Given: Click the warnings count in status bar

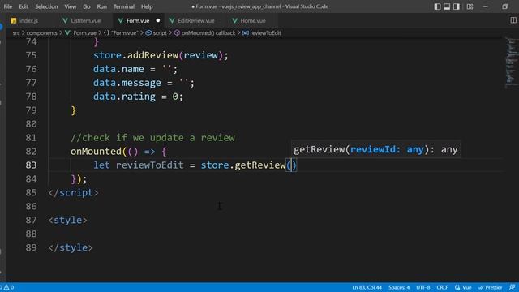Looking at the screenshot, I should pos(9,287).
